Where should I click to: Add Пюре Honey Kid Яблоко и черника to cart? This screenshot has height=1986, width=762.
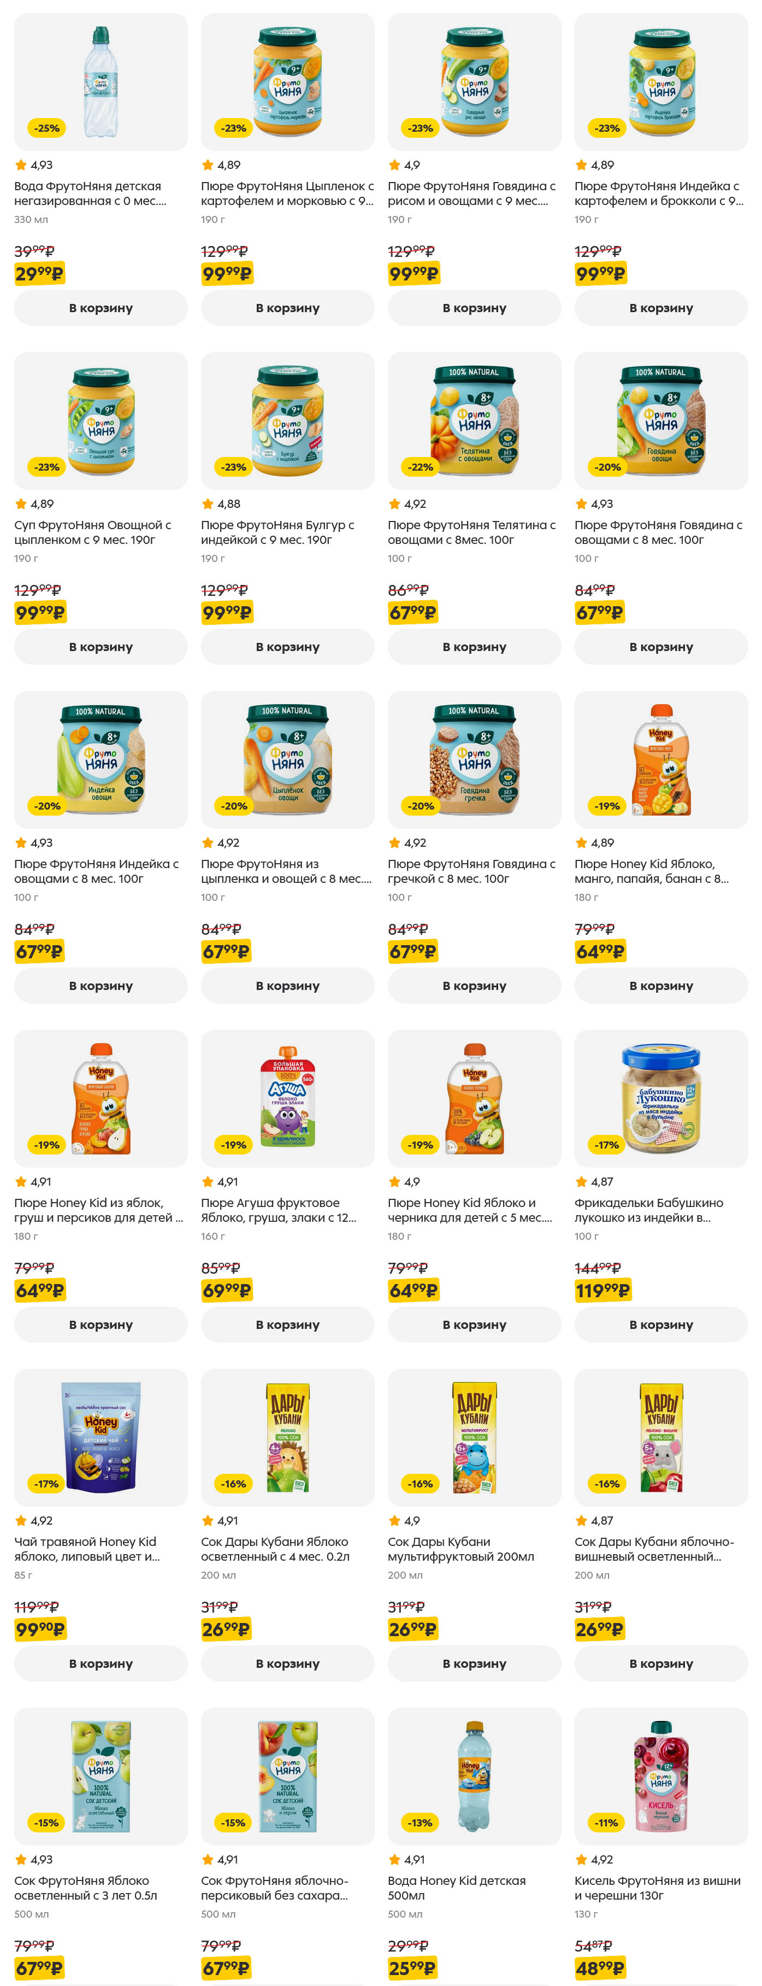pos(474,1325)
